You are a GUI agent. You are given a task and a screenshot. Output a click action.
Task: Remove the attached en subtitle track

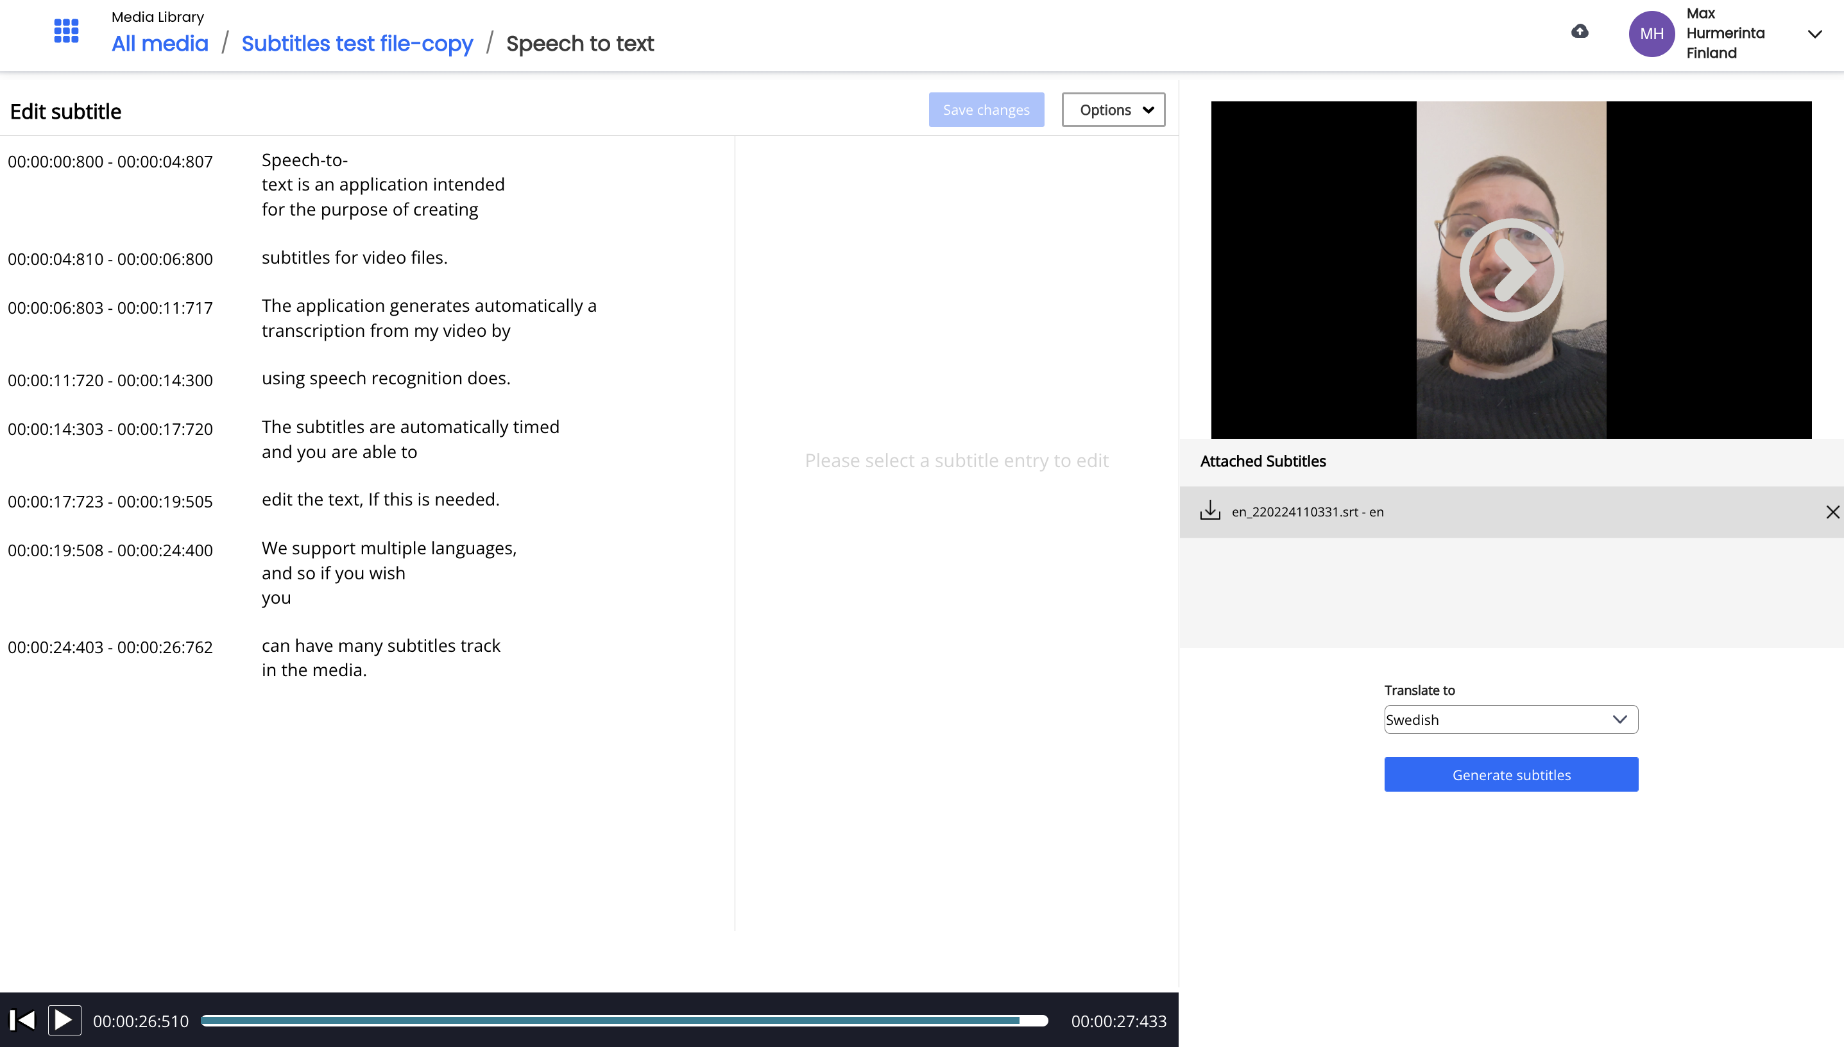pos(1832,512)
